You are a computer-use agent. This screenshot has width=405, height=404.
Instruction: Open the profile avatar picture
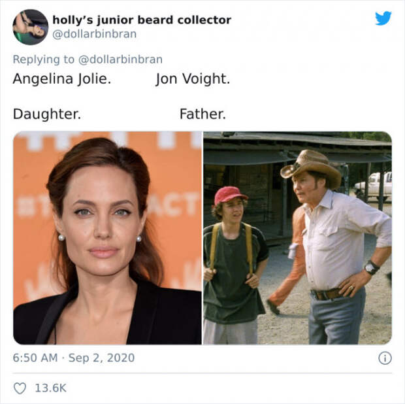click(x=31, y=27)
